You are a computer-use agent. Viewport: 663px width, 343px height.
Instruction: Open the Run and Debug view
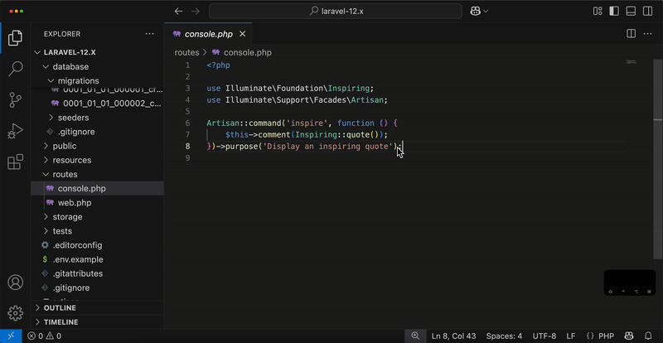pos(15,131)
